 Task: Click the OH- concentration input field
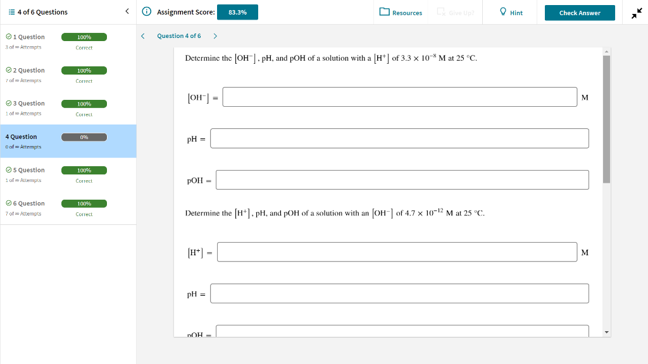click(399, 97)
